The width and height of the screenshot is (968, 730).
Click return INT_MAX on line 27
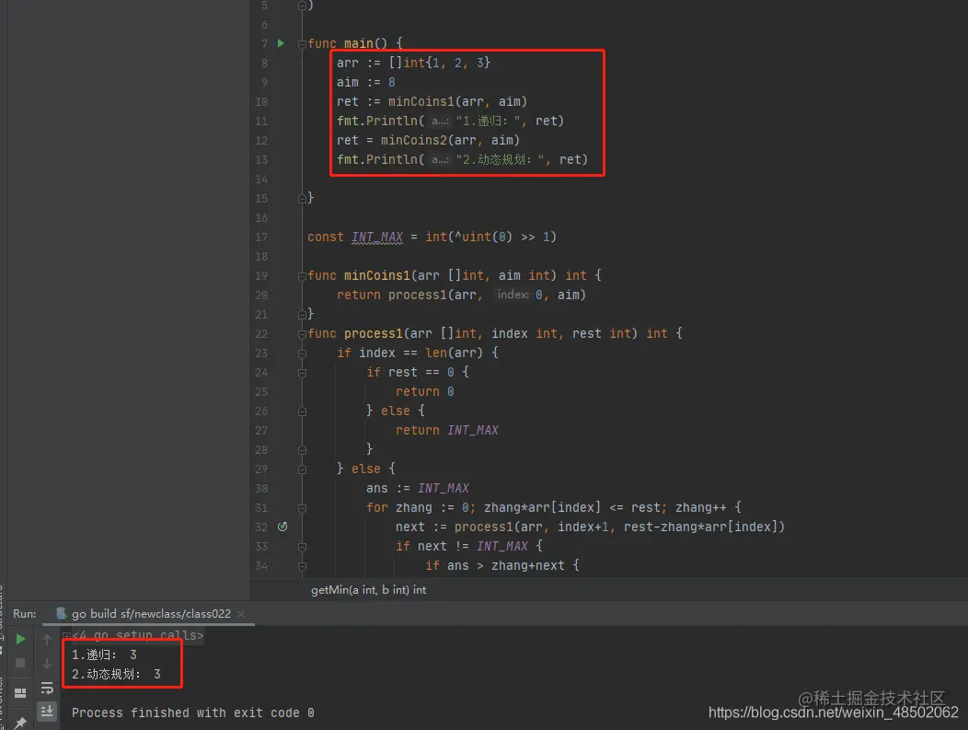tap(447, 431)
